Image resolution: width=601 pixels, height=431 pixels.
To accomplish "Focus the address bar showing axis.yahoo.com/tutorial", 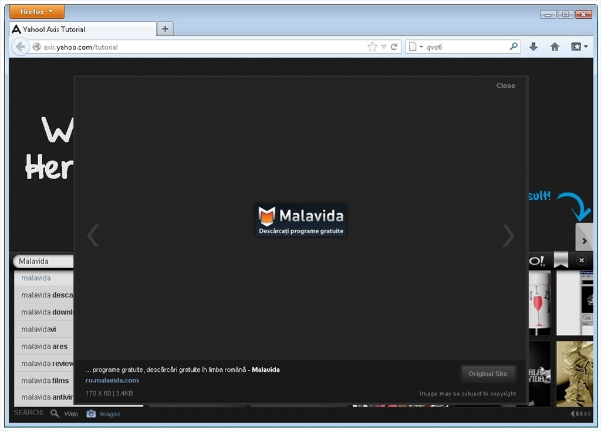I will click(x=200, y=47).
